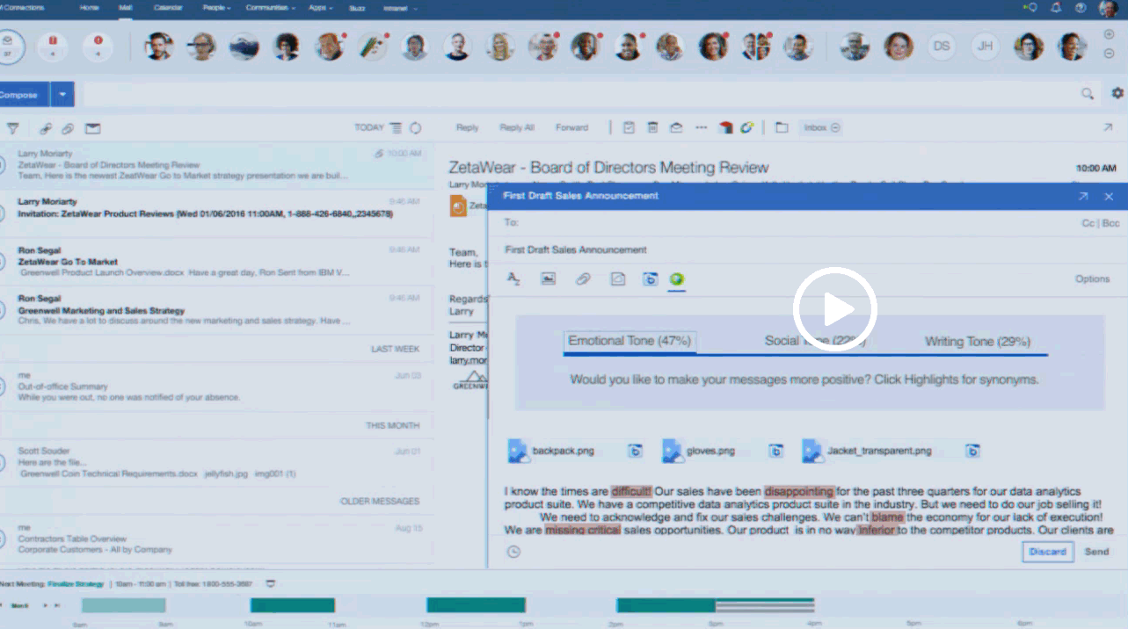1128x629 pixels.
Task: Click the colorful link icon in message toolbar
Action: coord(746,127)
